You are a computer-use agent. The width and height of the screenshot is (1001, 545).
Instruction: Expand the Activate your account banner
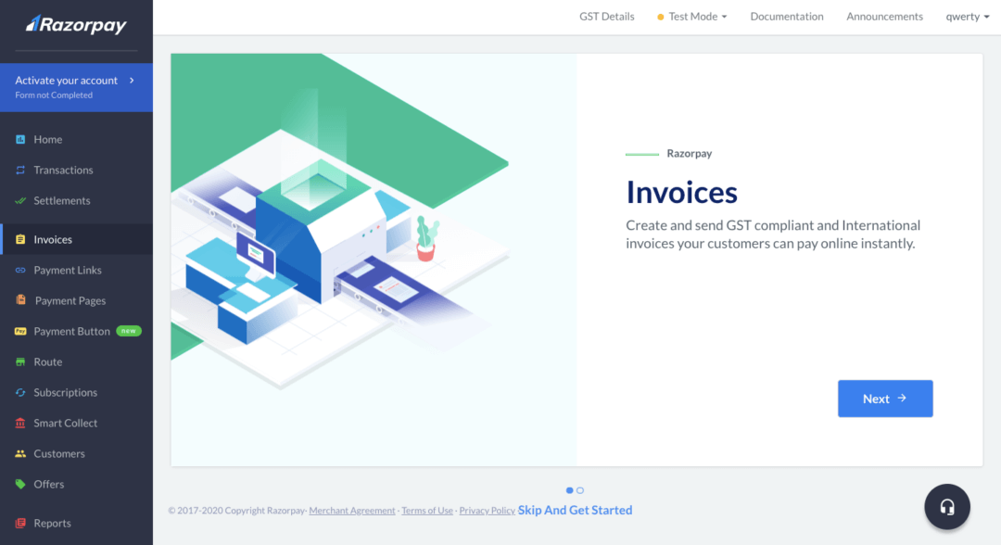[76, 87]
